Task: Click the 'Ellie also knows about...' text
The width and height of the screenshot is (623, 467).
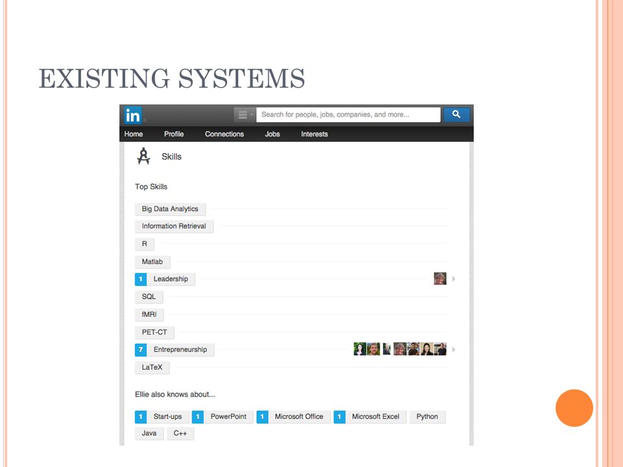Action: pyautogui.click(x=175, y=394)
